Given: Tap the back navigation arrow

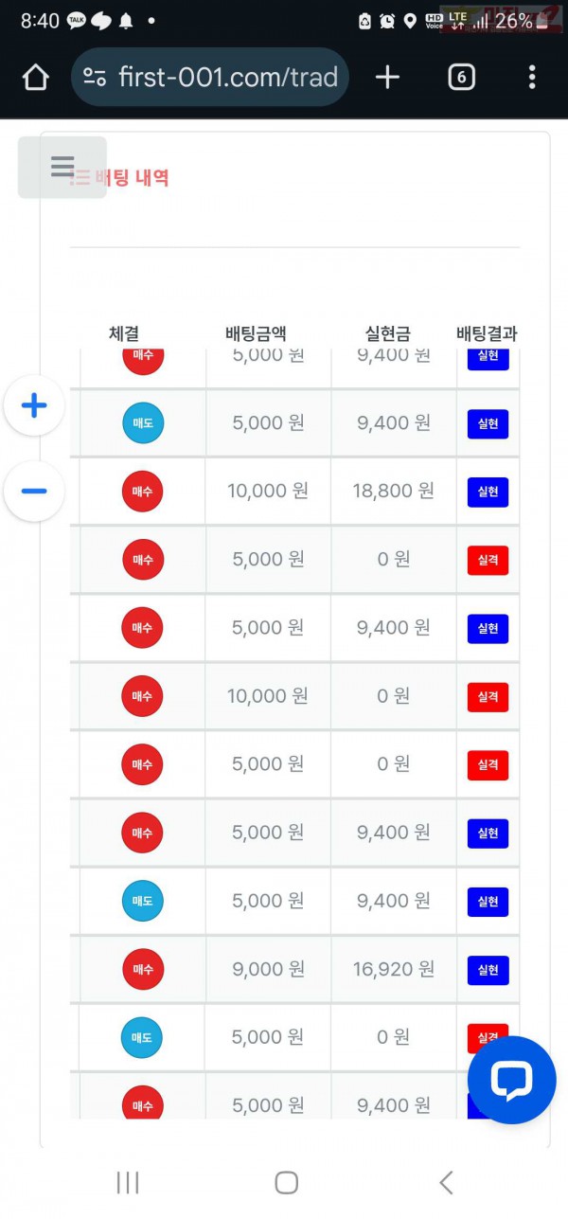Looking at the screenshot, I should (x=445, y=1182).
